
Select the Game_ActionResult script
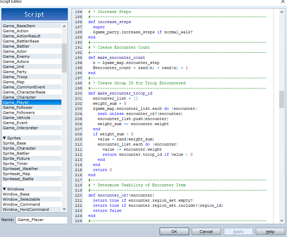click(32, 36)
